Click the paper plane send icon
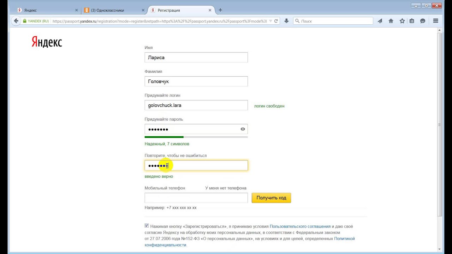The image size is (452, 254). (380, 21)
